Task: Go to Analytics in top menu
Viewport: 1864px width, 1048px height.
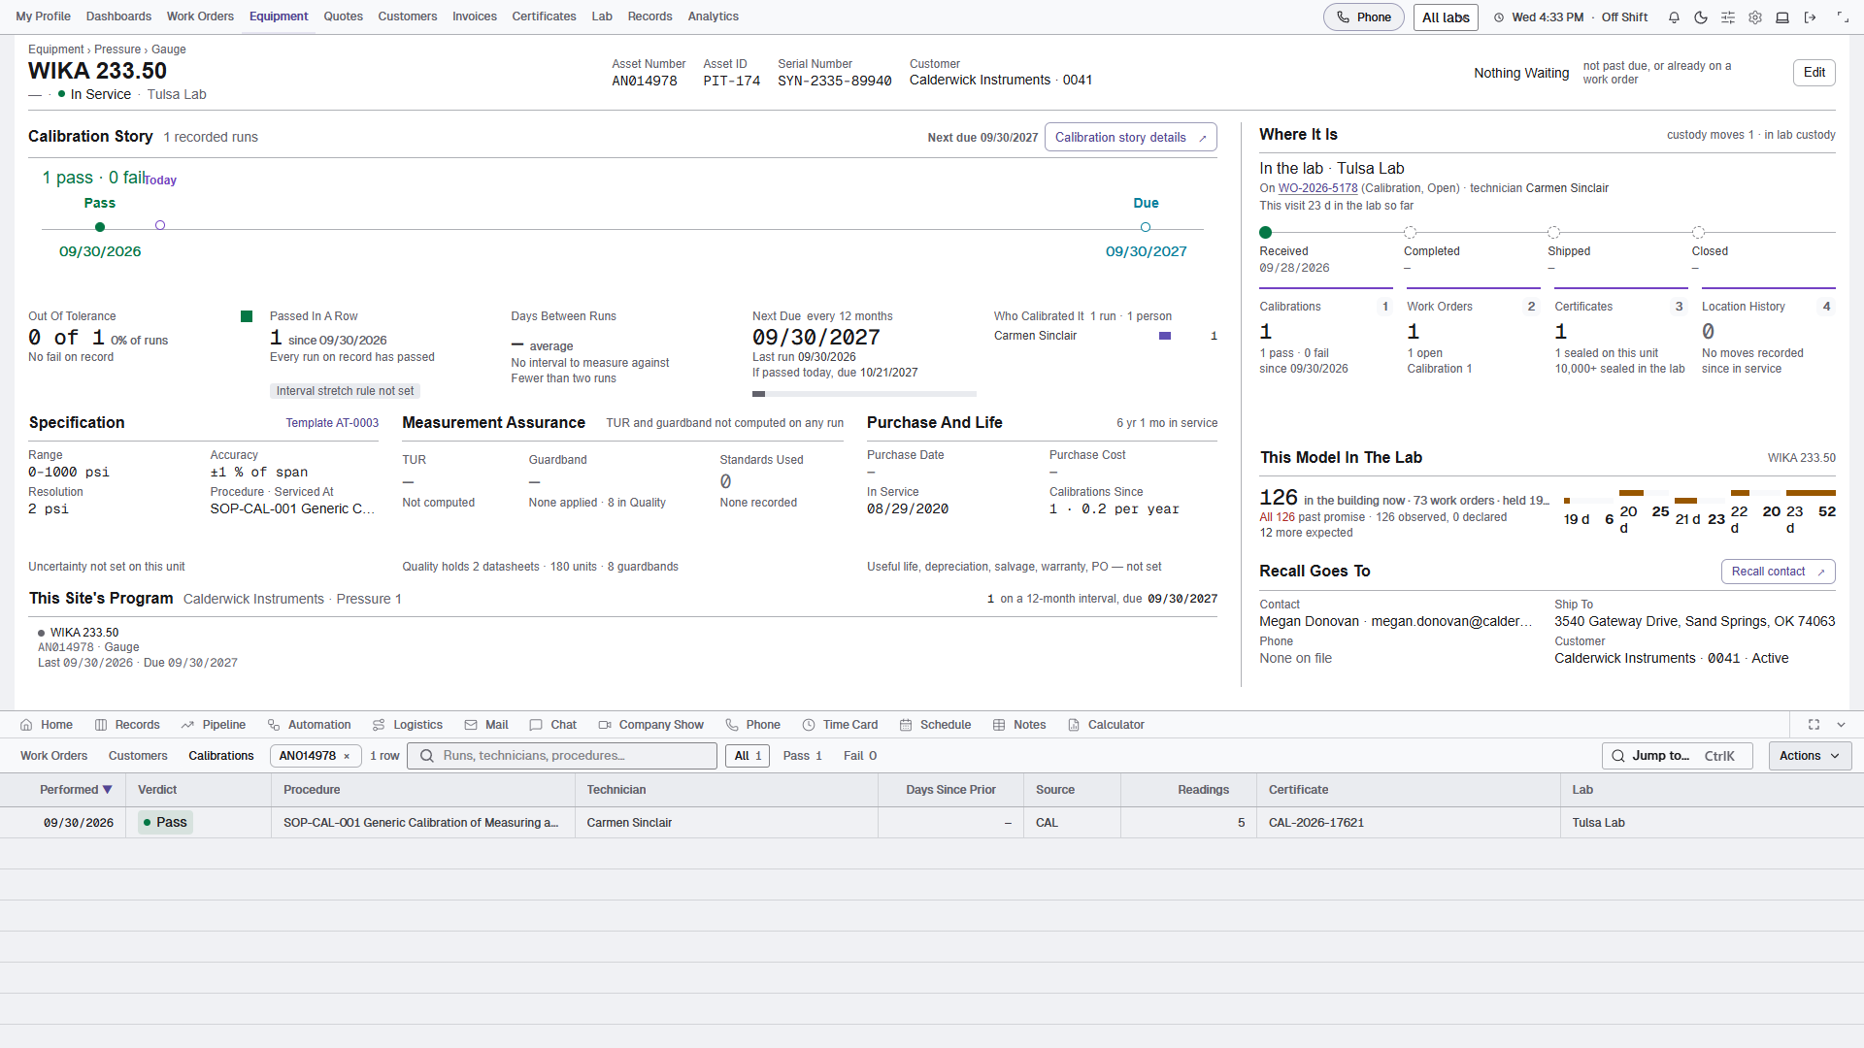Action: (713, 16)
